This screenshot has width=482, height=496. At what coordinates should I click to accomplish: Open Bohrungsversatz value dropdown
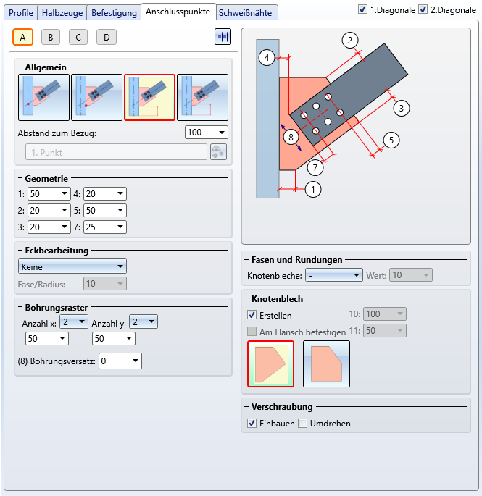click(x=120, y=361)
